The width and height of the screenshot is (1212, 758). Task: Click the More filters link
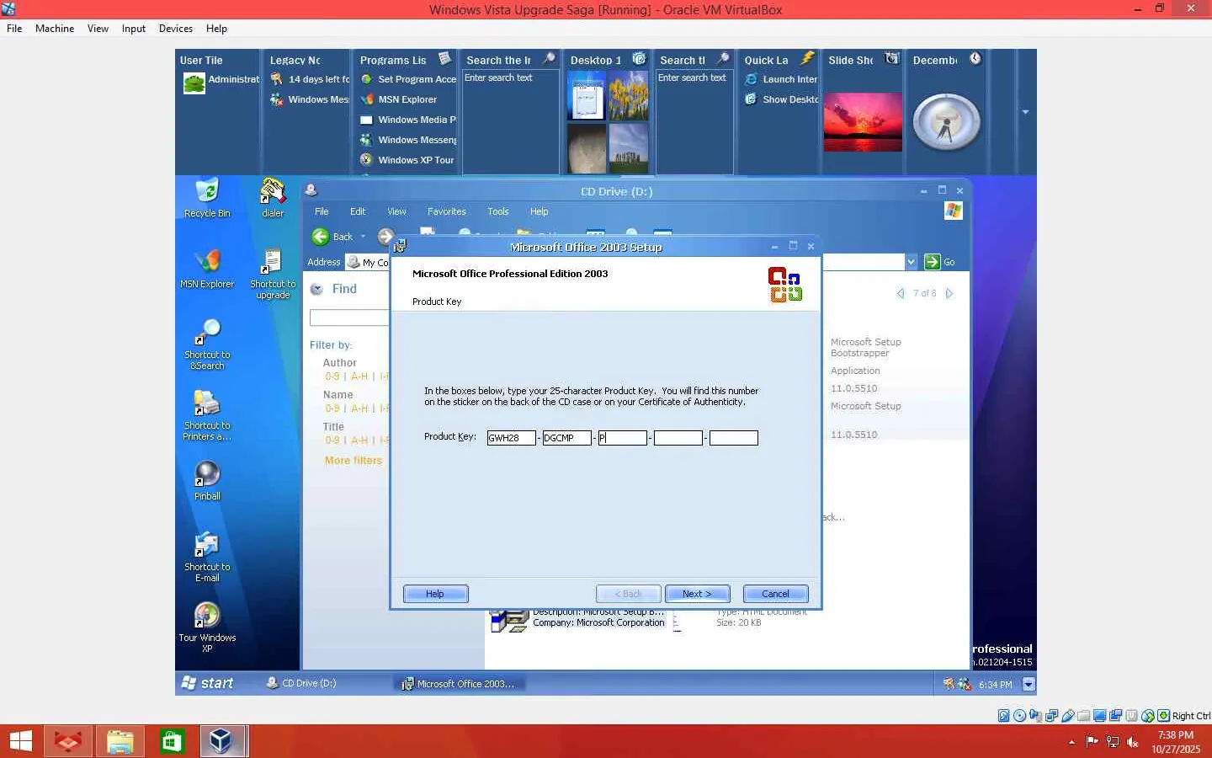353,461
